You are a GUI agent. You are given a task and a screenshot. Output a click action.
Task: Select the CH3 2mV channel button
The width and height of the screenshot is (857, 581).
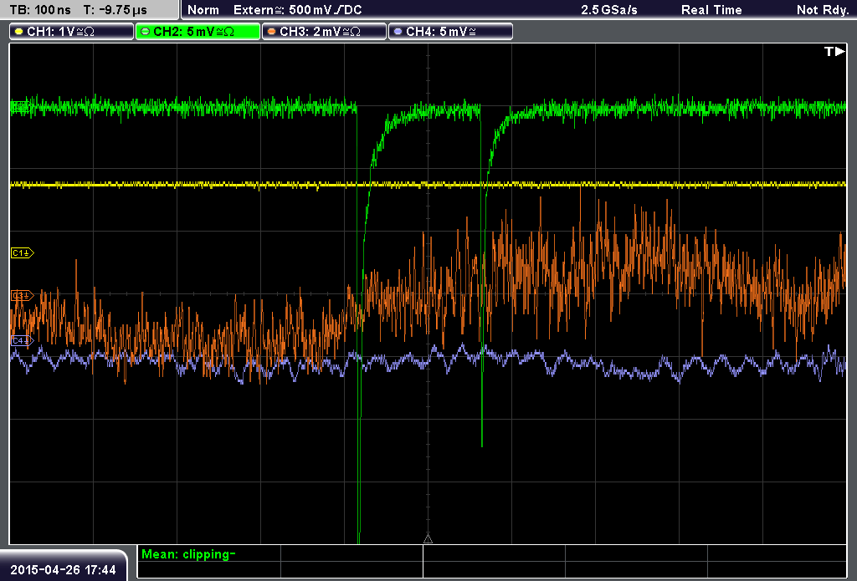tap(324, 32)
